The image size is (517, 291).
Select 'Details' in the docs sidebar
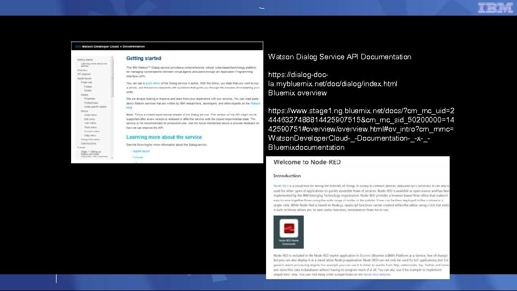85,95
